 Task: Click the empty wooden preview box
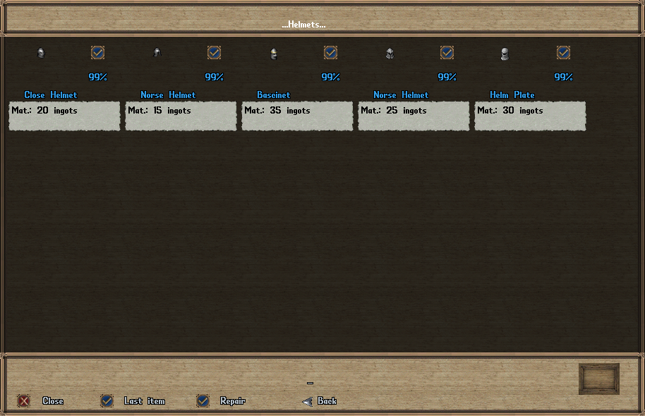pyautogui.click(x=599, y=379)
